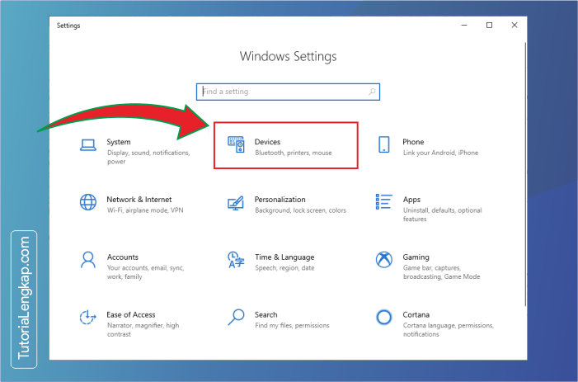Click the Search magnifier category icon

[236, 317]
